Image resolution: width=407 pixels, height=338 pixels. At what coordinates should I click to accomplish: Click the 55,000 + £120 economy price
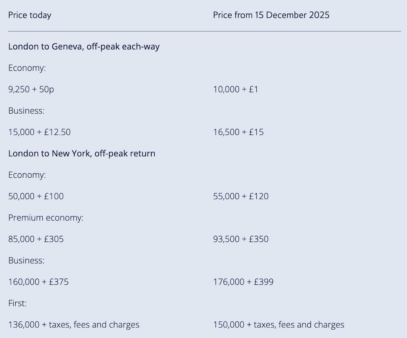tap(241, 196)
